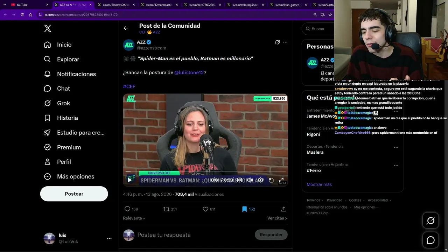Open Grok in the sidebar

[57, 103]
